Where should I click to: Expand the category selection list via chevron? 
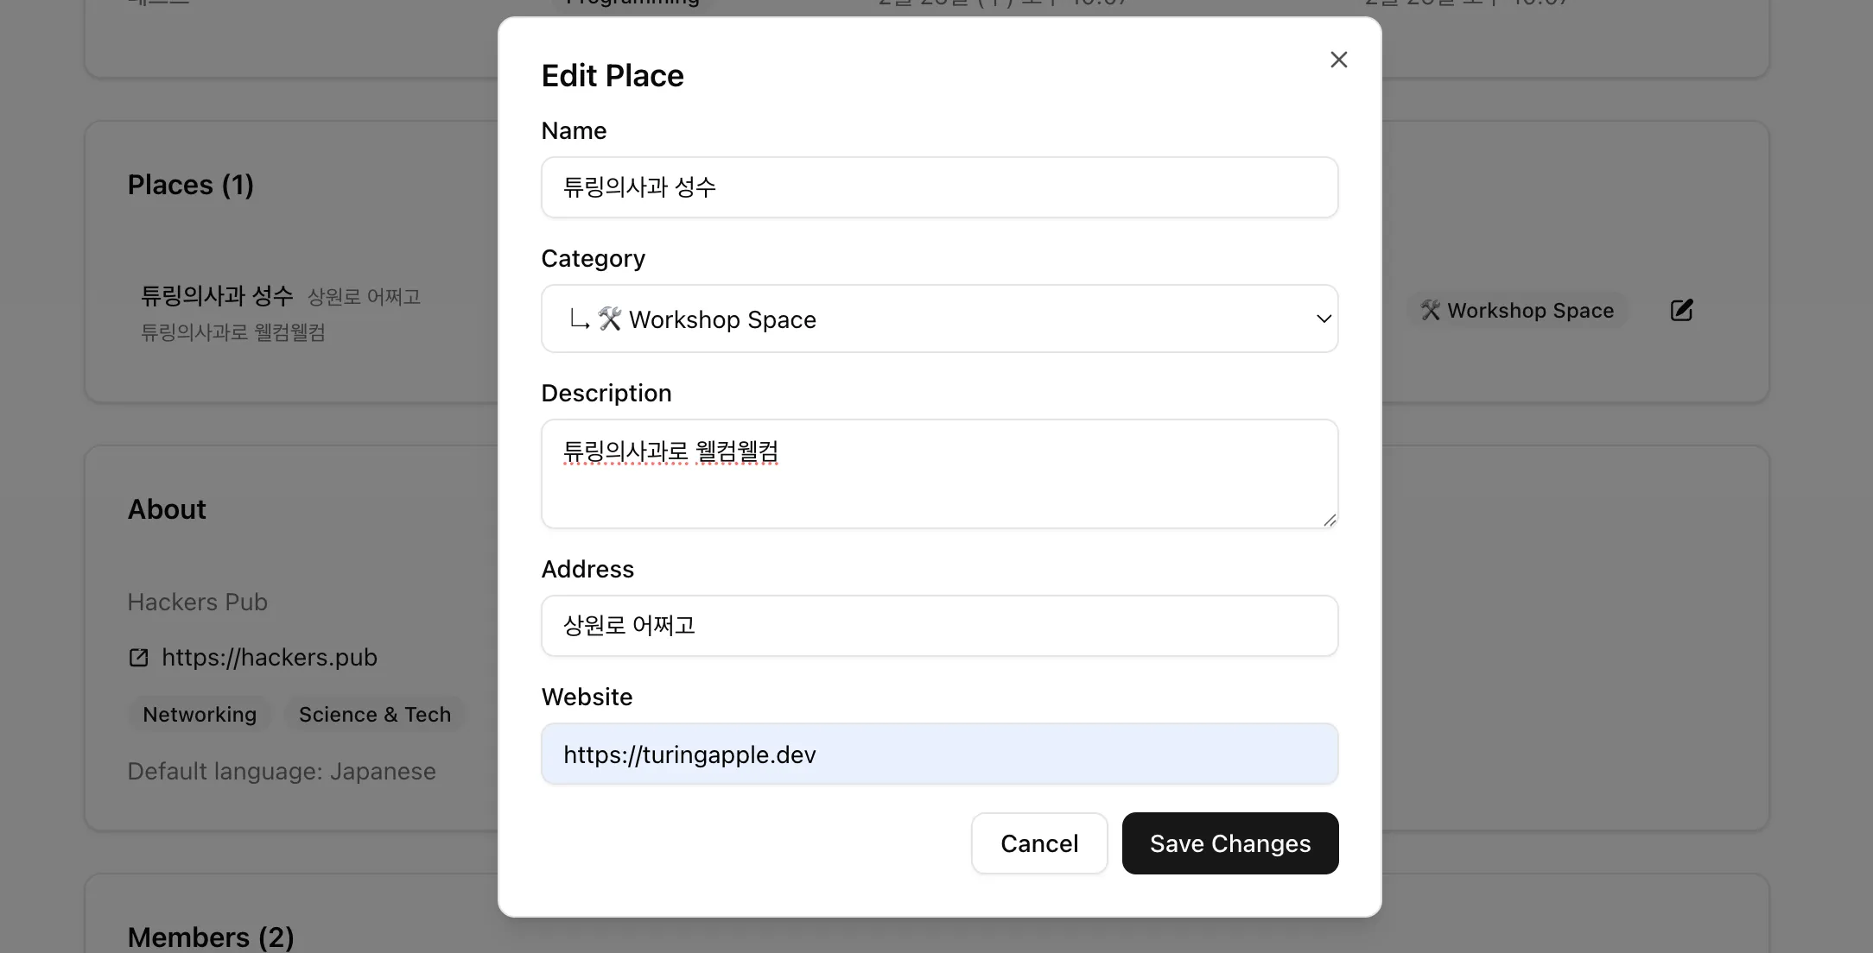[1323, 319]
